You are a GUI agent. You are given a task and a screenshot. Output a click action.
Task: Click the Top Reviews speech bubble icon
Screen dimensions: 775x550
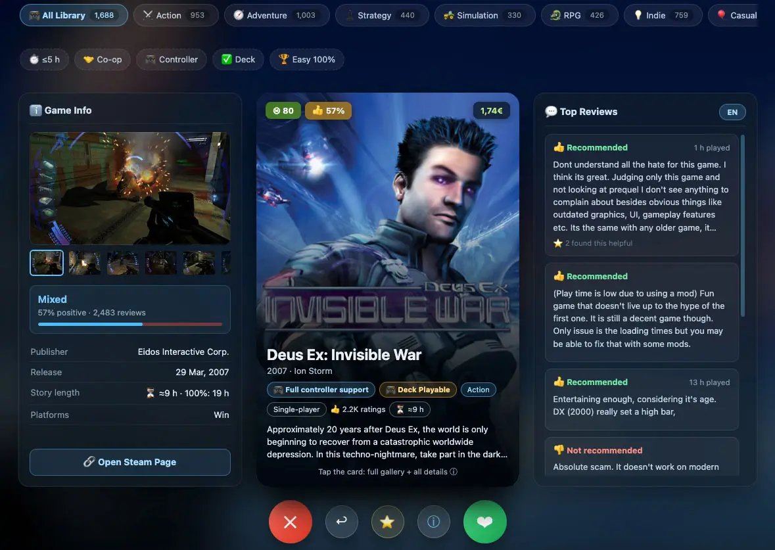pos(551,112)
